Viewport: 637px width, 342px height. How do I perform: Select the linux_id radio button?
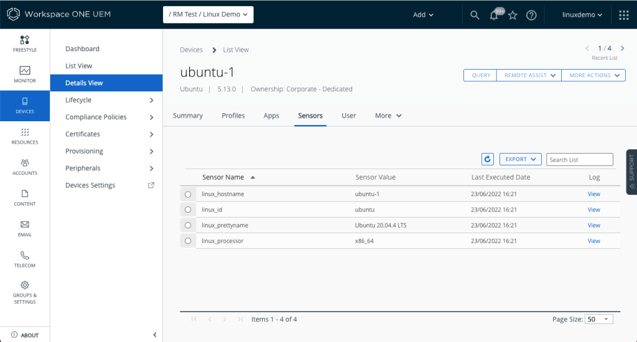coord(188,210)
